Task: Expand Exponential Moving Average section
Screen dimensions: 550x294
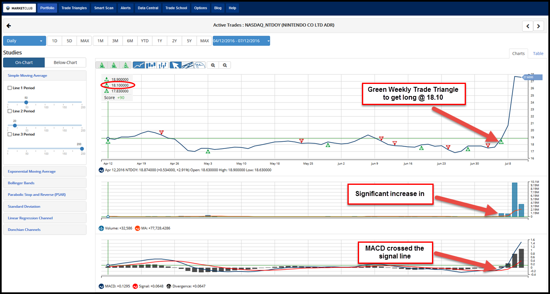Action: [x=45, y=172]
